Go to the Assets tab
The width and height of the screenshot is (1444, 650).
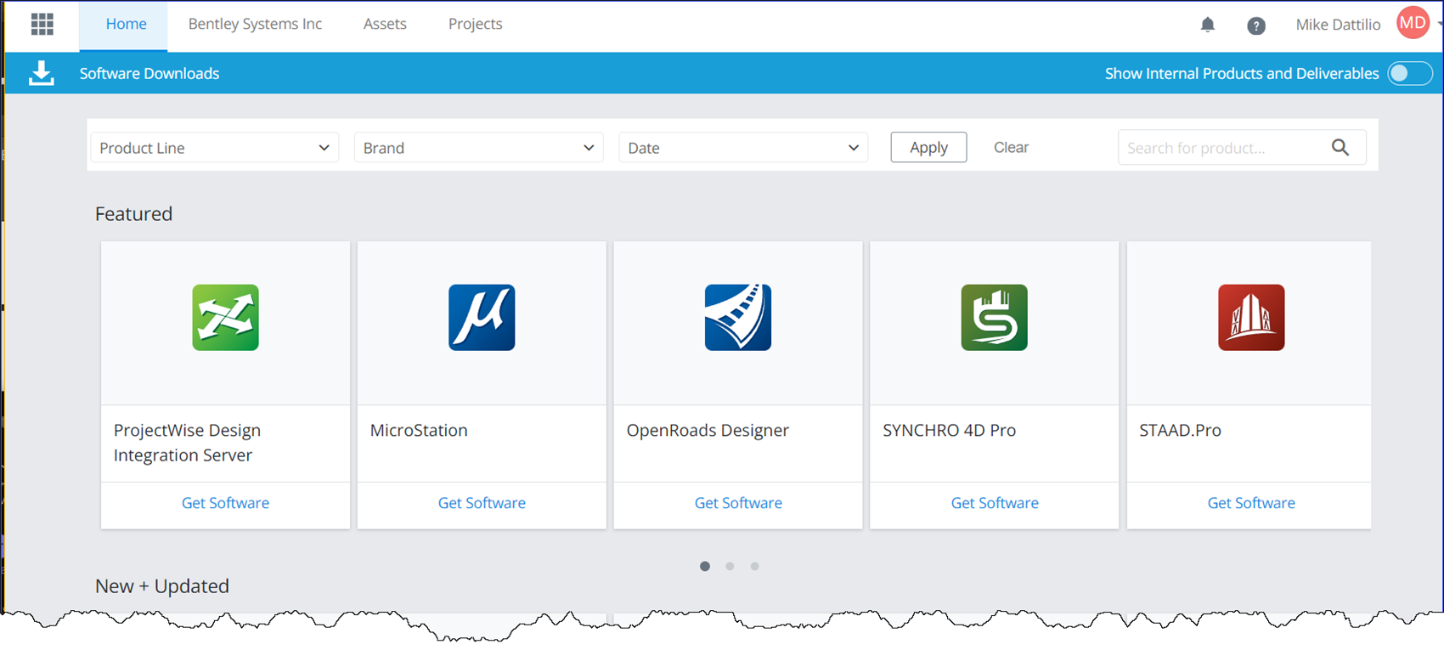(x=385, y=25)
